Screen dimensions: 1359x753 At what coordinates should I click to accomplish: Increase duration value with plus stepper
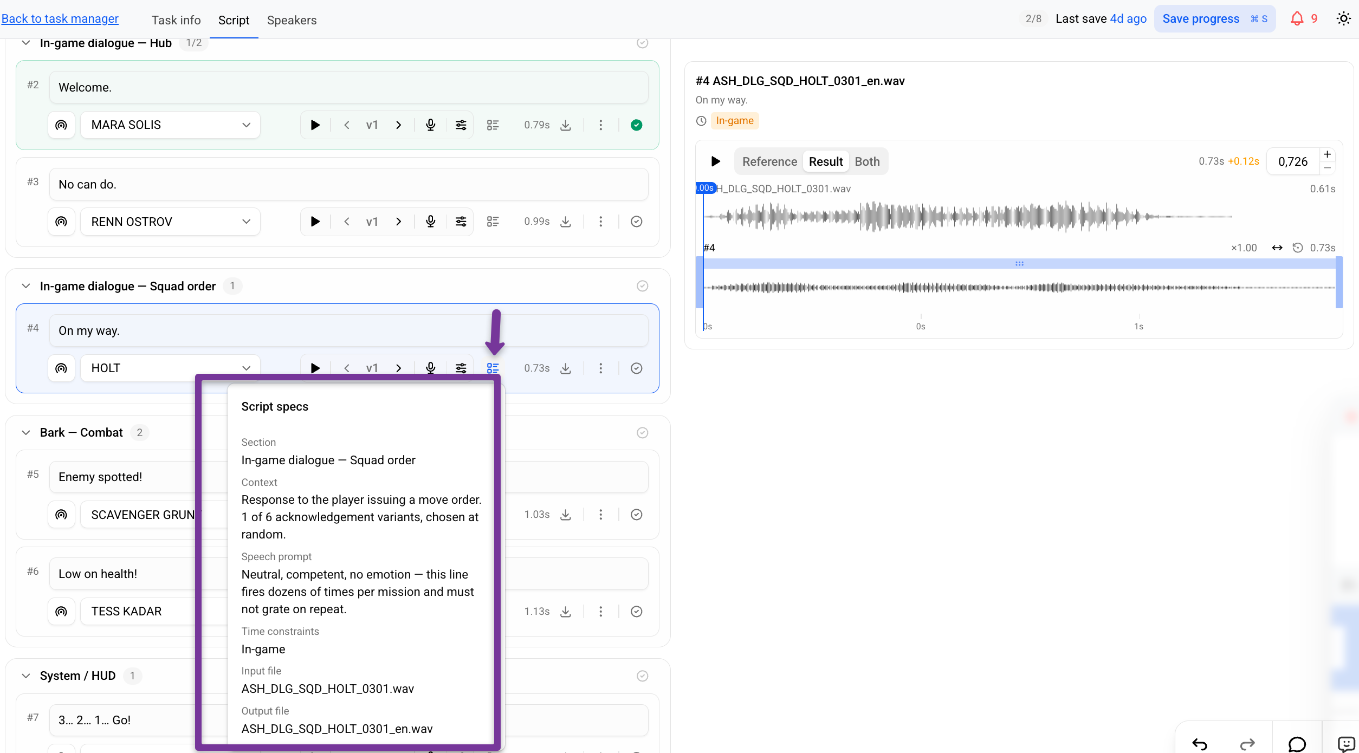click(1327, 155)
